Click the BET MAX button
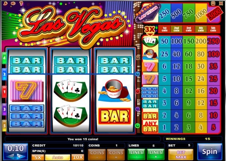Screen dimensions: 226x161 181,155
